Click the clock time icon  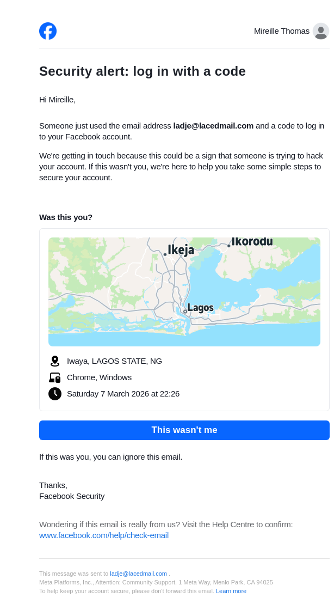pos(54,394)
